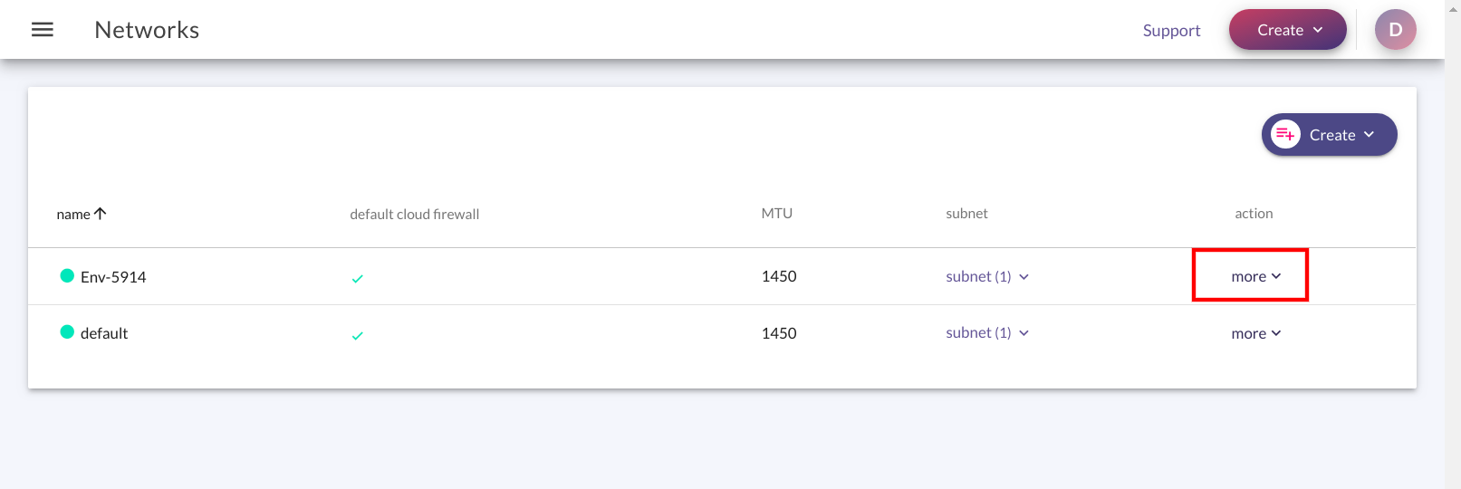This screenshot has height=489, width=1461.
Task: Expand subnet (1) for default network
Action: [987, 332]
